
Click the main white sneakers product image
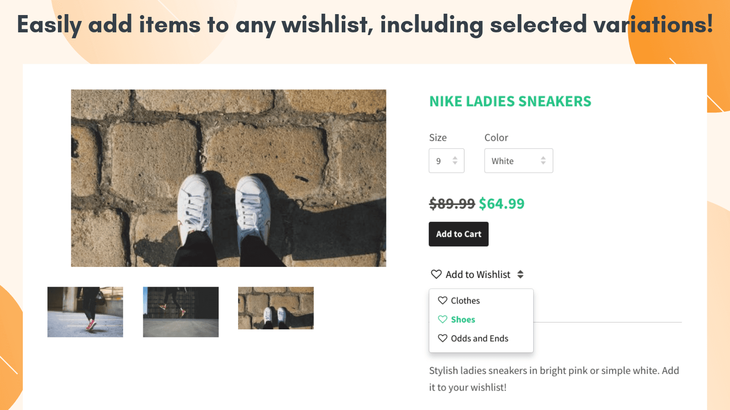(228, 178)
